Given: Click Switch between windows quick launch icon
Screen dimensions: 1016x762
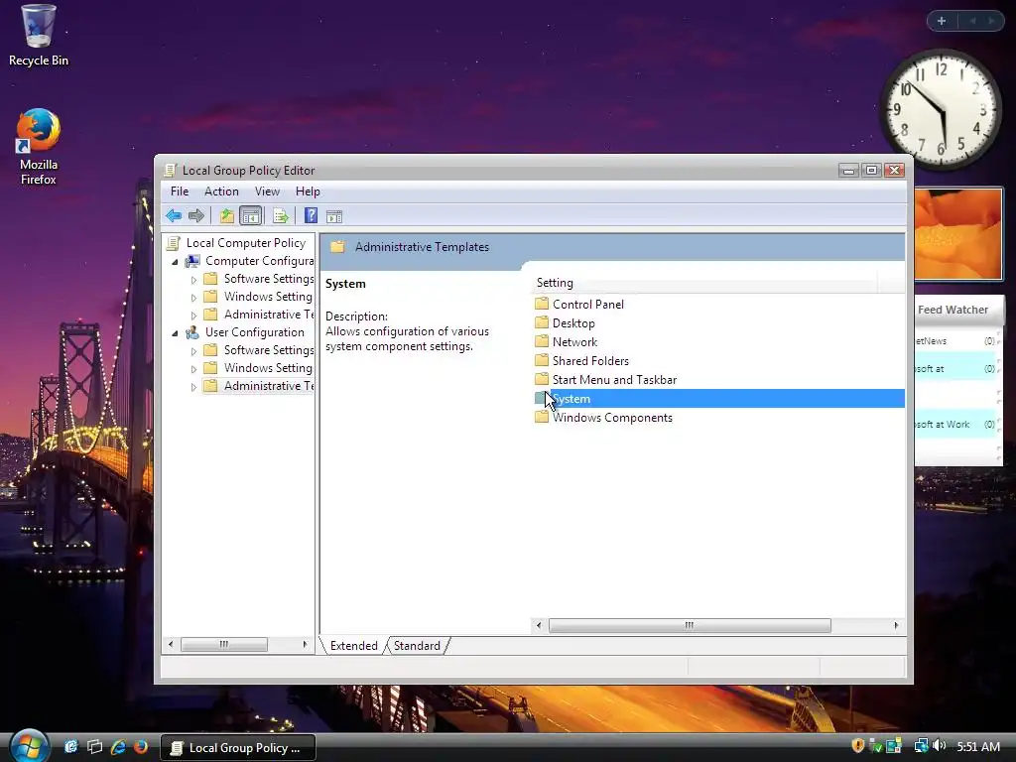Looking at the screenshot, I should click(94, 746).
